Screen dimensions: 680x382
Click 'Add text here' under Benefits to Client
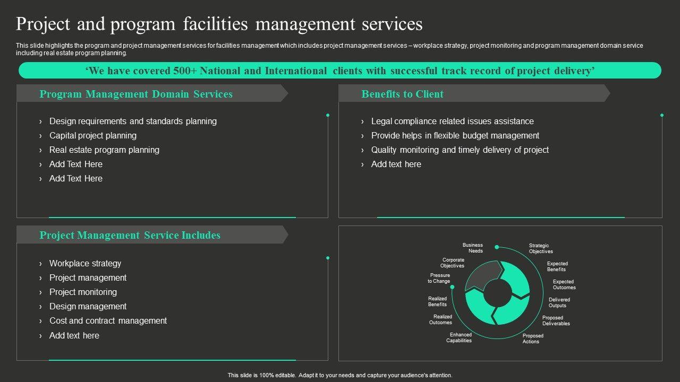coord(396,164)
